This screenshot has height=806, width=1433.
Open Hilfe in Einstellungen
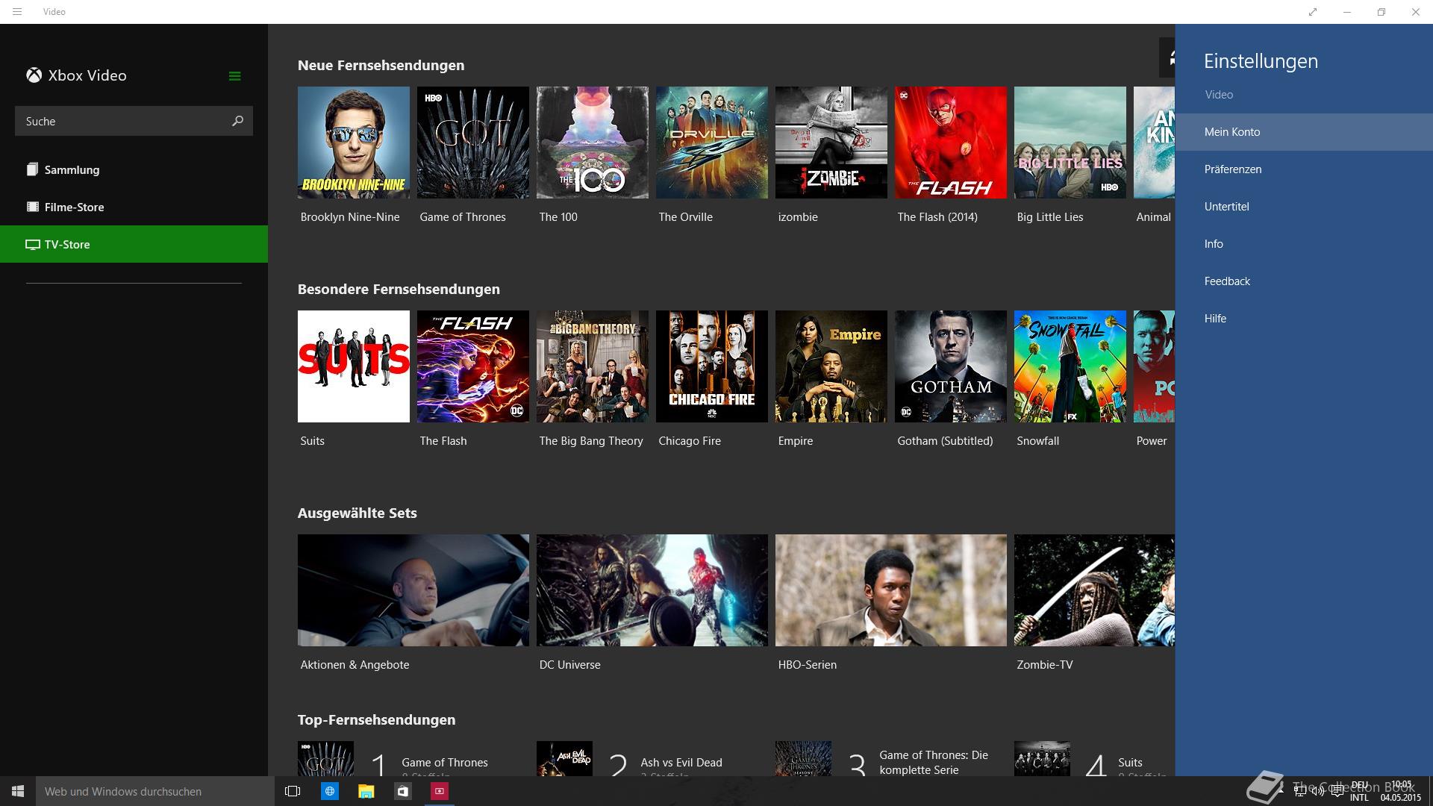tap(1304, 319)
